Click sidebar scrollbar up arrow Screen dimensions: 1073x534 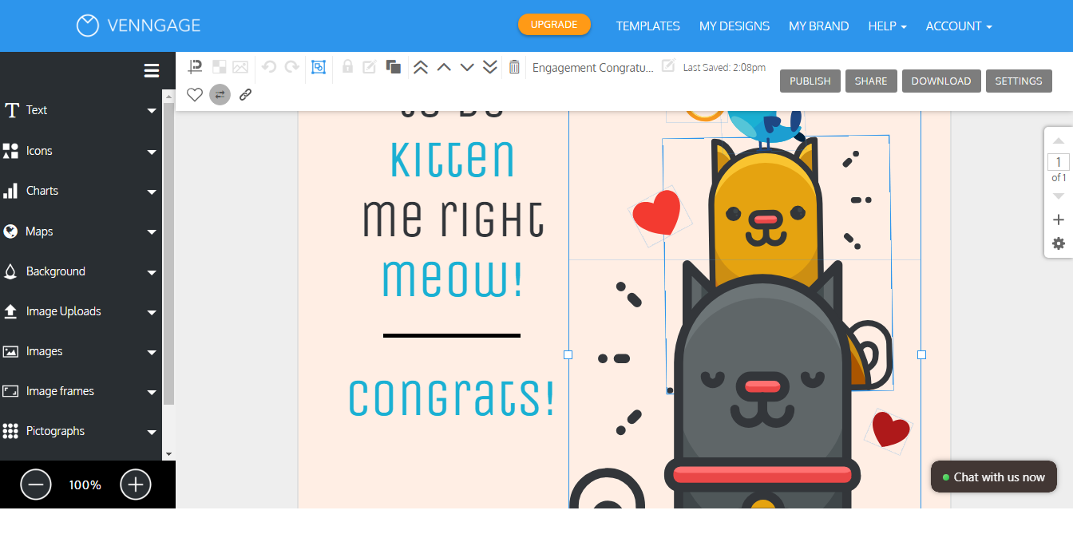(x=168, y=96)
